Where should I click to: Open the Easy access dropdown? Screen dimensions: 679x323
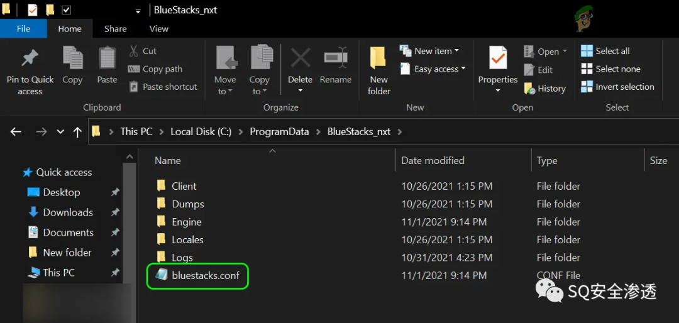[x=433, y=69]
